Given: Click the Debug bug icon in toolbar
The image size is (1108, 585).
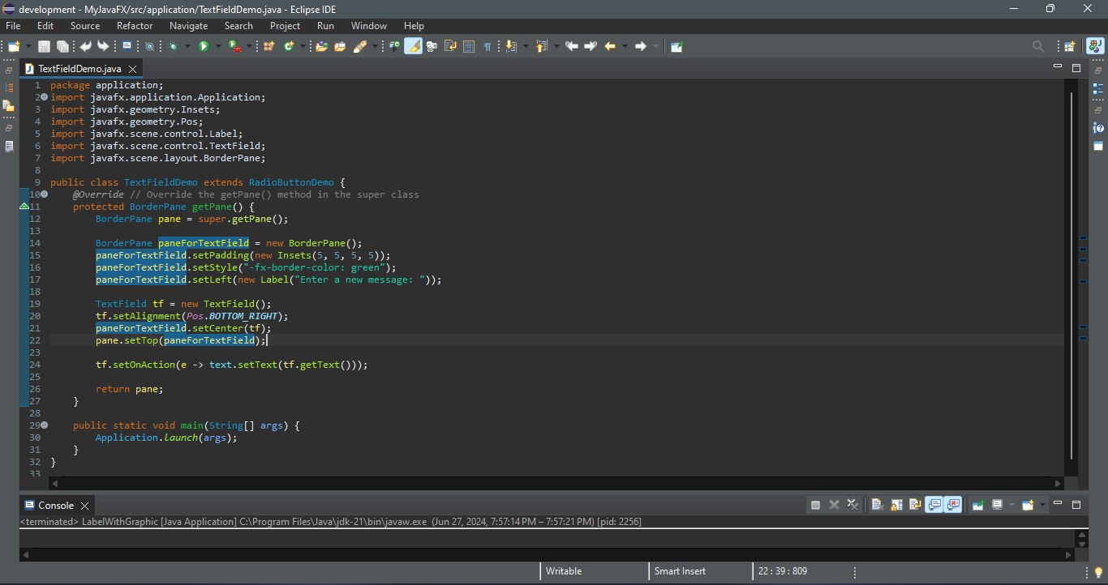Looking at the screenshot, I should click(173, 47).
